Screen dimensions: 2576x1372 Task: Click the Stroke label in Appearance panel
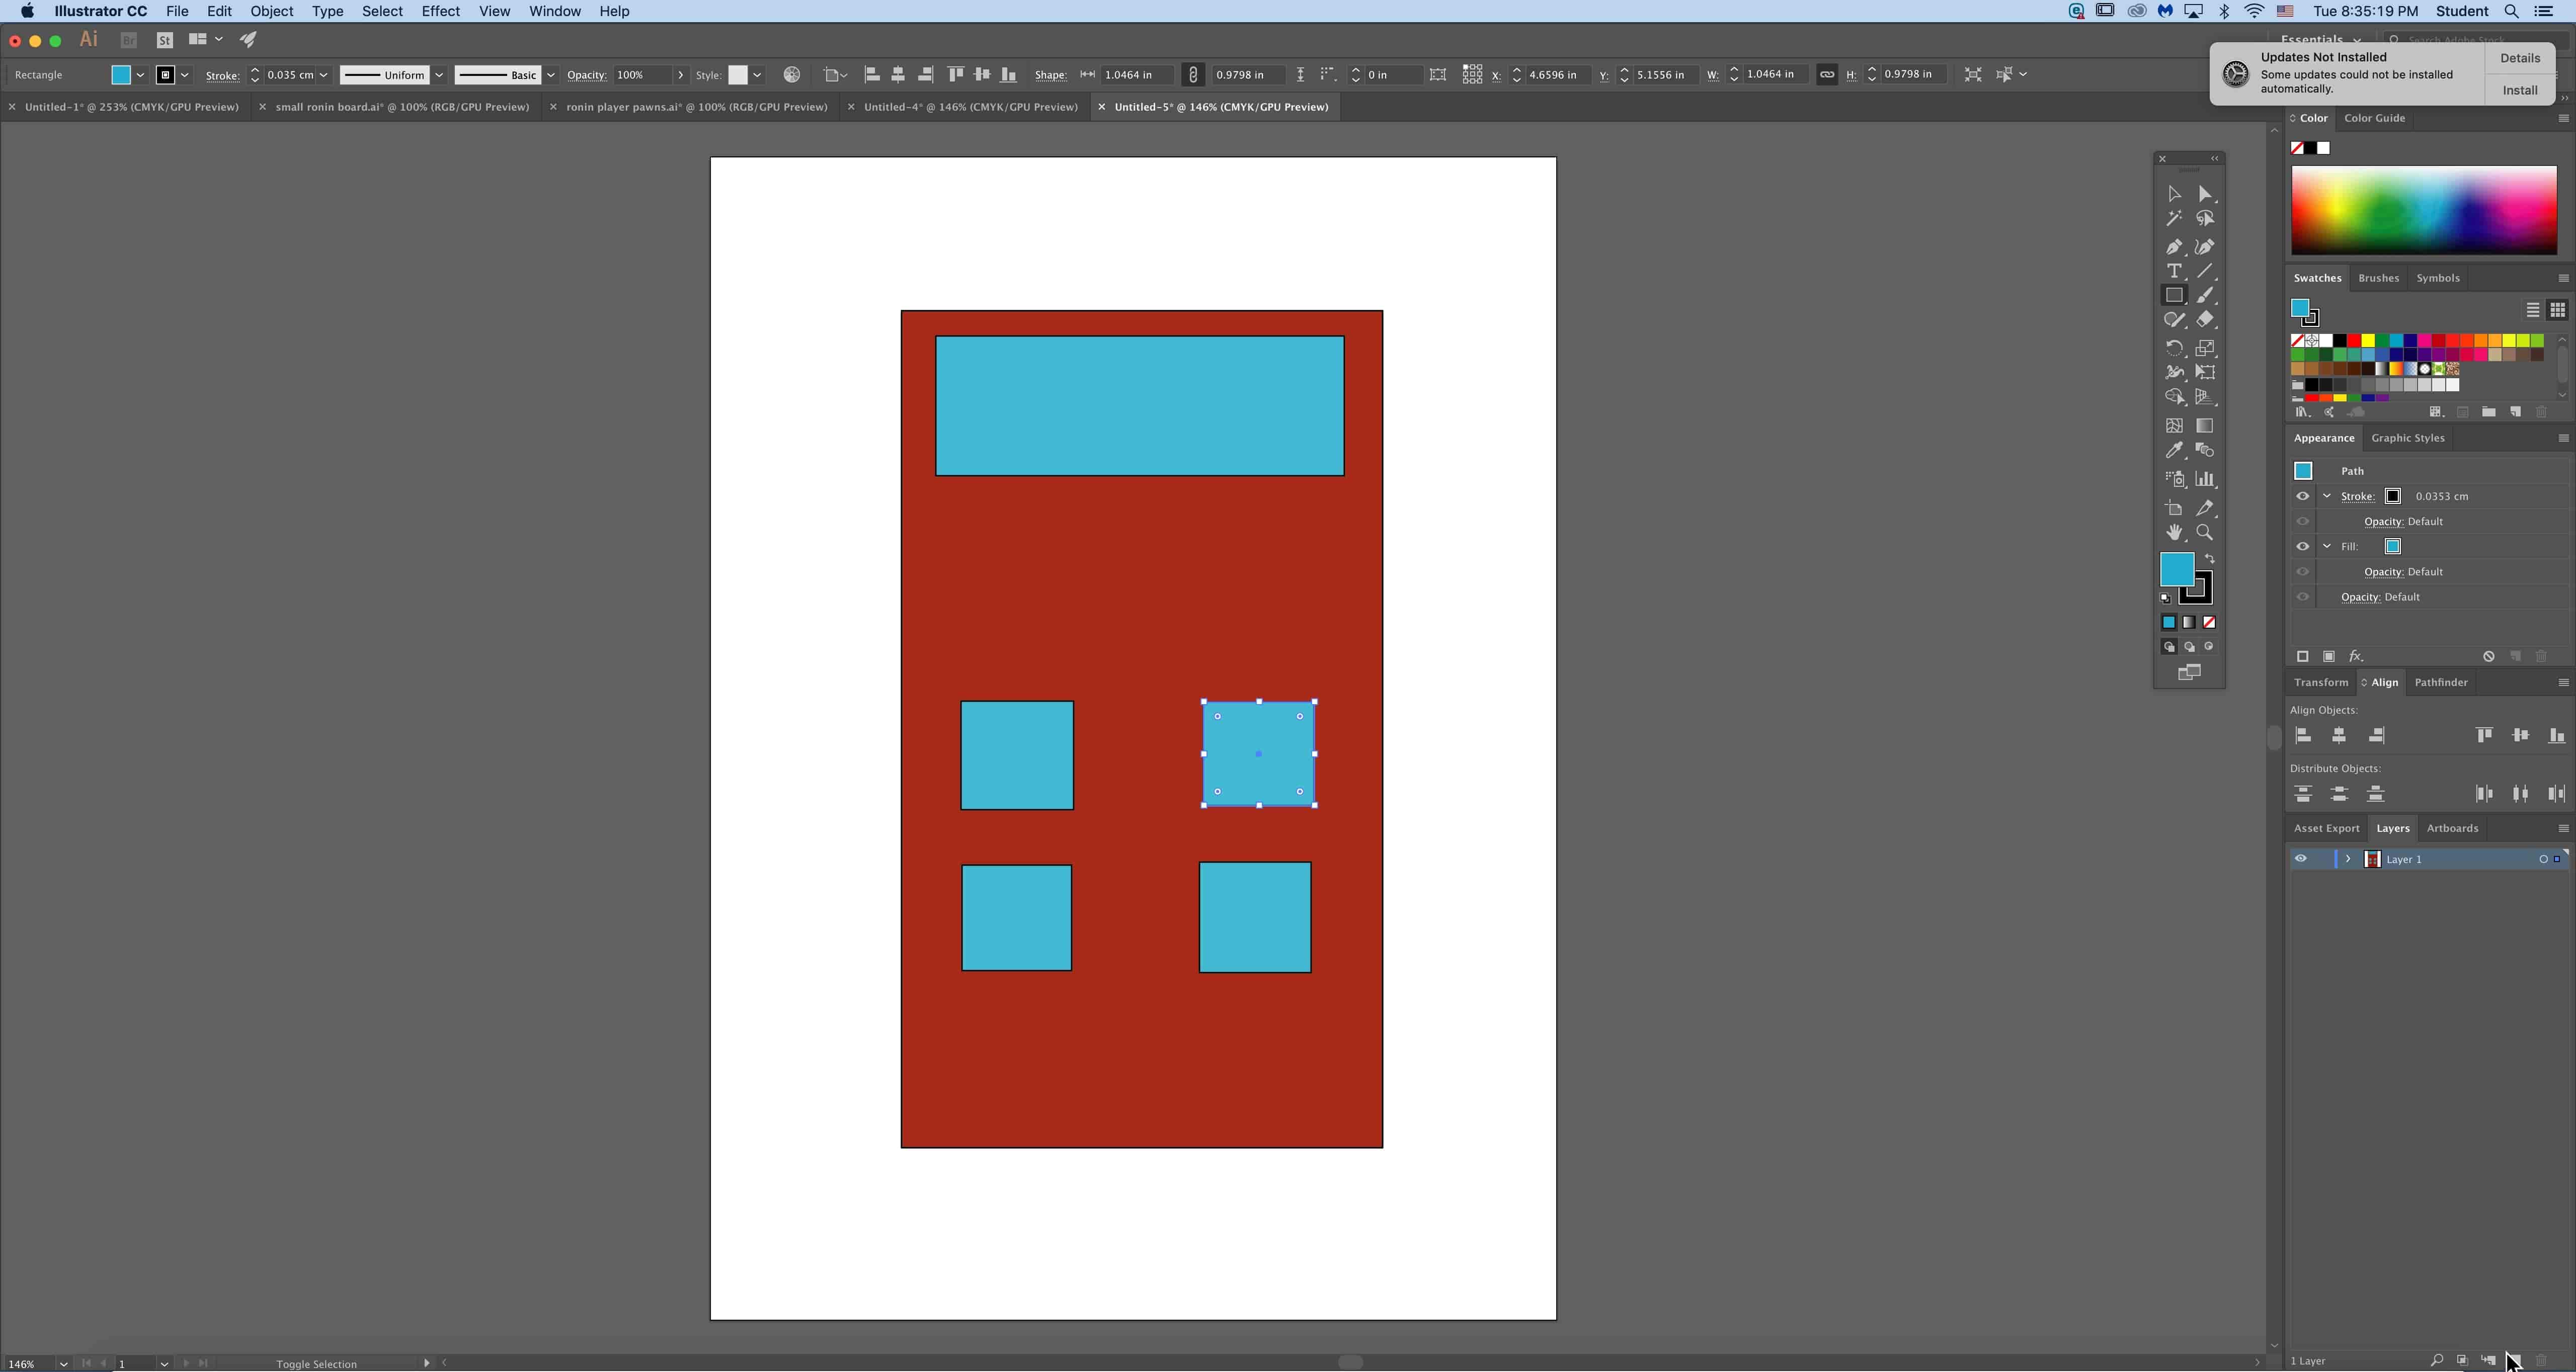point(2357,496)
